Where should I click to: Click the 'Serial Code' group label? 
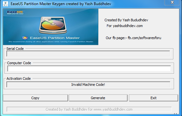(x=15, y=49)
